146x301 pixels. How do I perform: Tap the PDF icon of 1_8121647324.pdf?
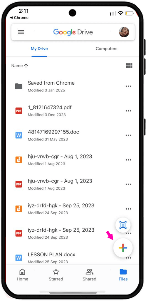pos(19,111)
